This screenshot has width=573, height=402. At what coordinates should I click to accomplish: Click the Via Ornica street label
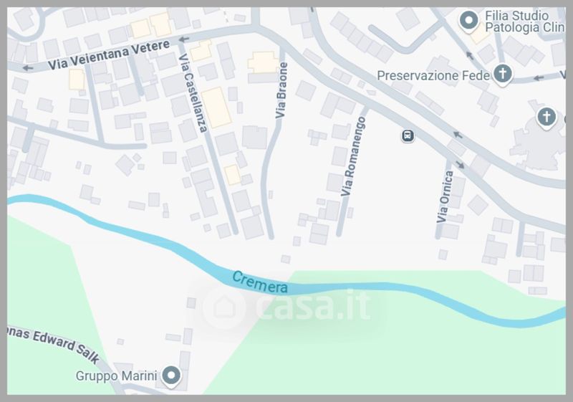pos(444,196)
